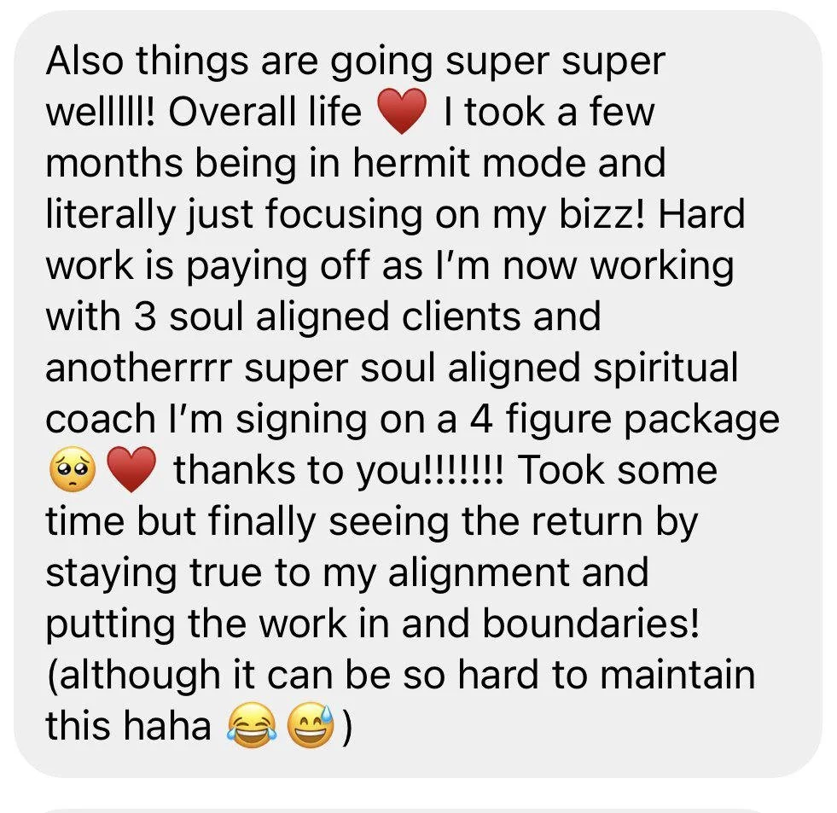This screenshot has width=837, height=813.
Task: Click the word 'maintain' in the message
Action: click(677, 675)
